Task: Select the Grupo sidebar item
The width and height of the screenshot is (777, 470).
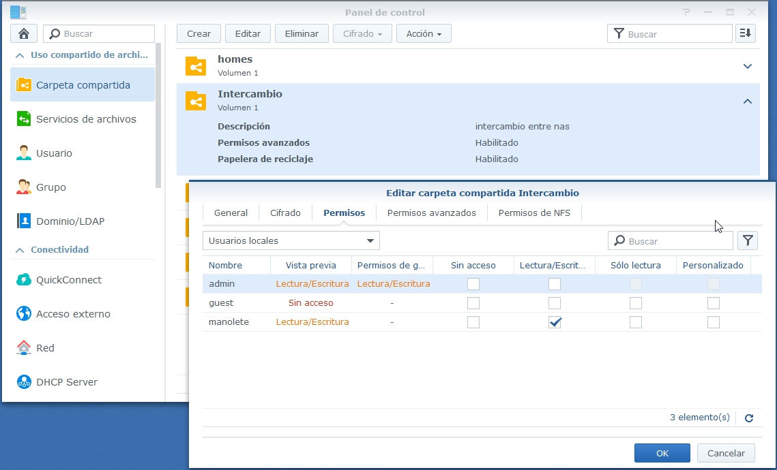Action: click(51, 187)
